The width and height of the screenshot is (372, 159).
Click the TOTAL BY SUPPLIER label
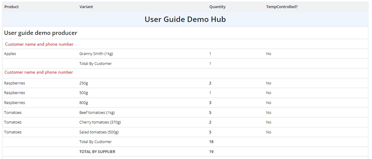coord(97,152)
